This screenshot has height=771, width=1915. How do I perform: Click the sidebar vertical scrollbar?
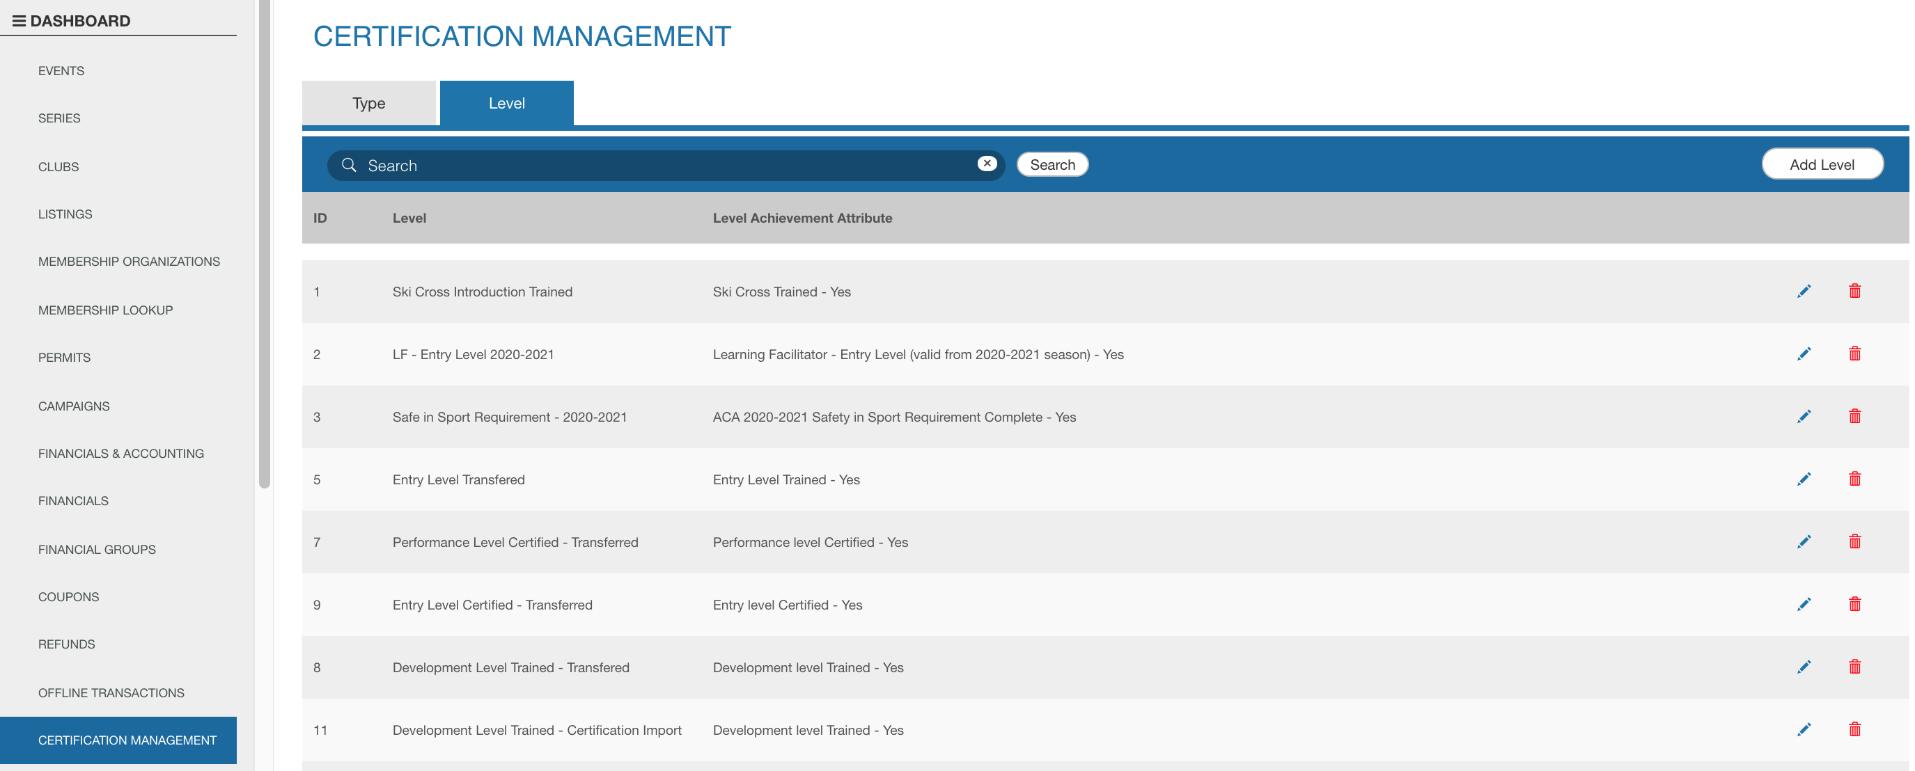coord(264,245)
